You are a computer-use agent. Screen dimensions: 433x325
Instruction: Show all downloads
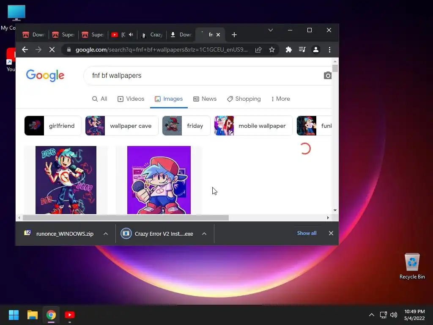click(307, 233)
